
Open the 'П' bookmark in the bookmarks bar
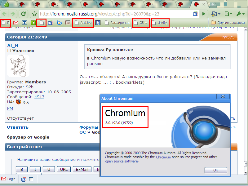pos(6,23)
